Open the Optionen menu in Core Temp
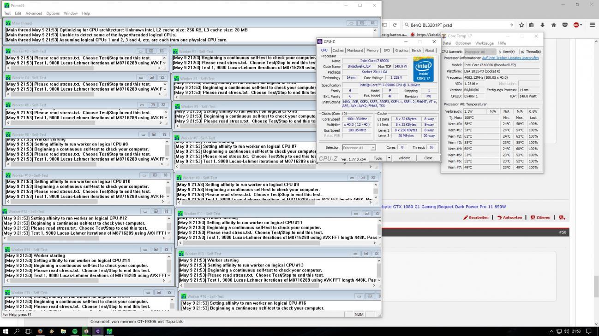 tap(463, 43)
